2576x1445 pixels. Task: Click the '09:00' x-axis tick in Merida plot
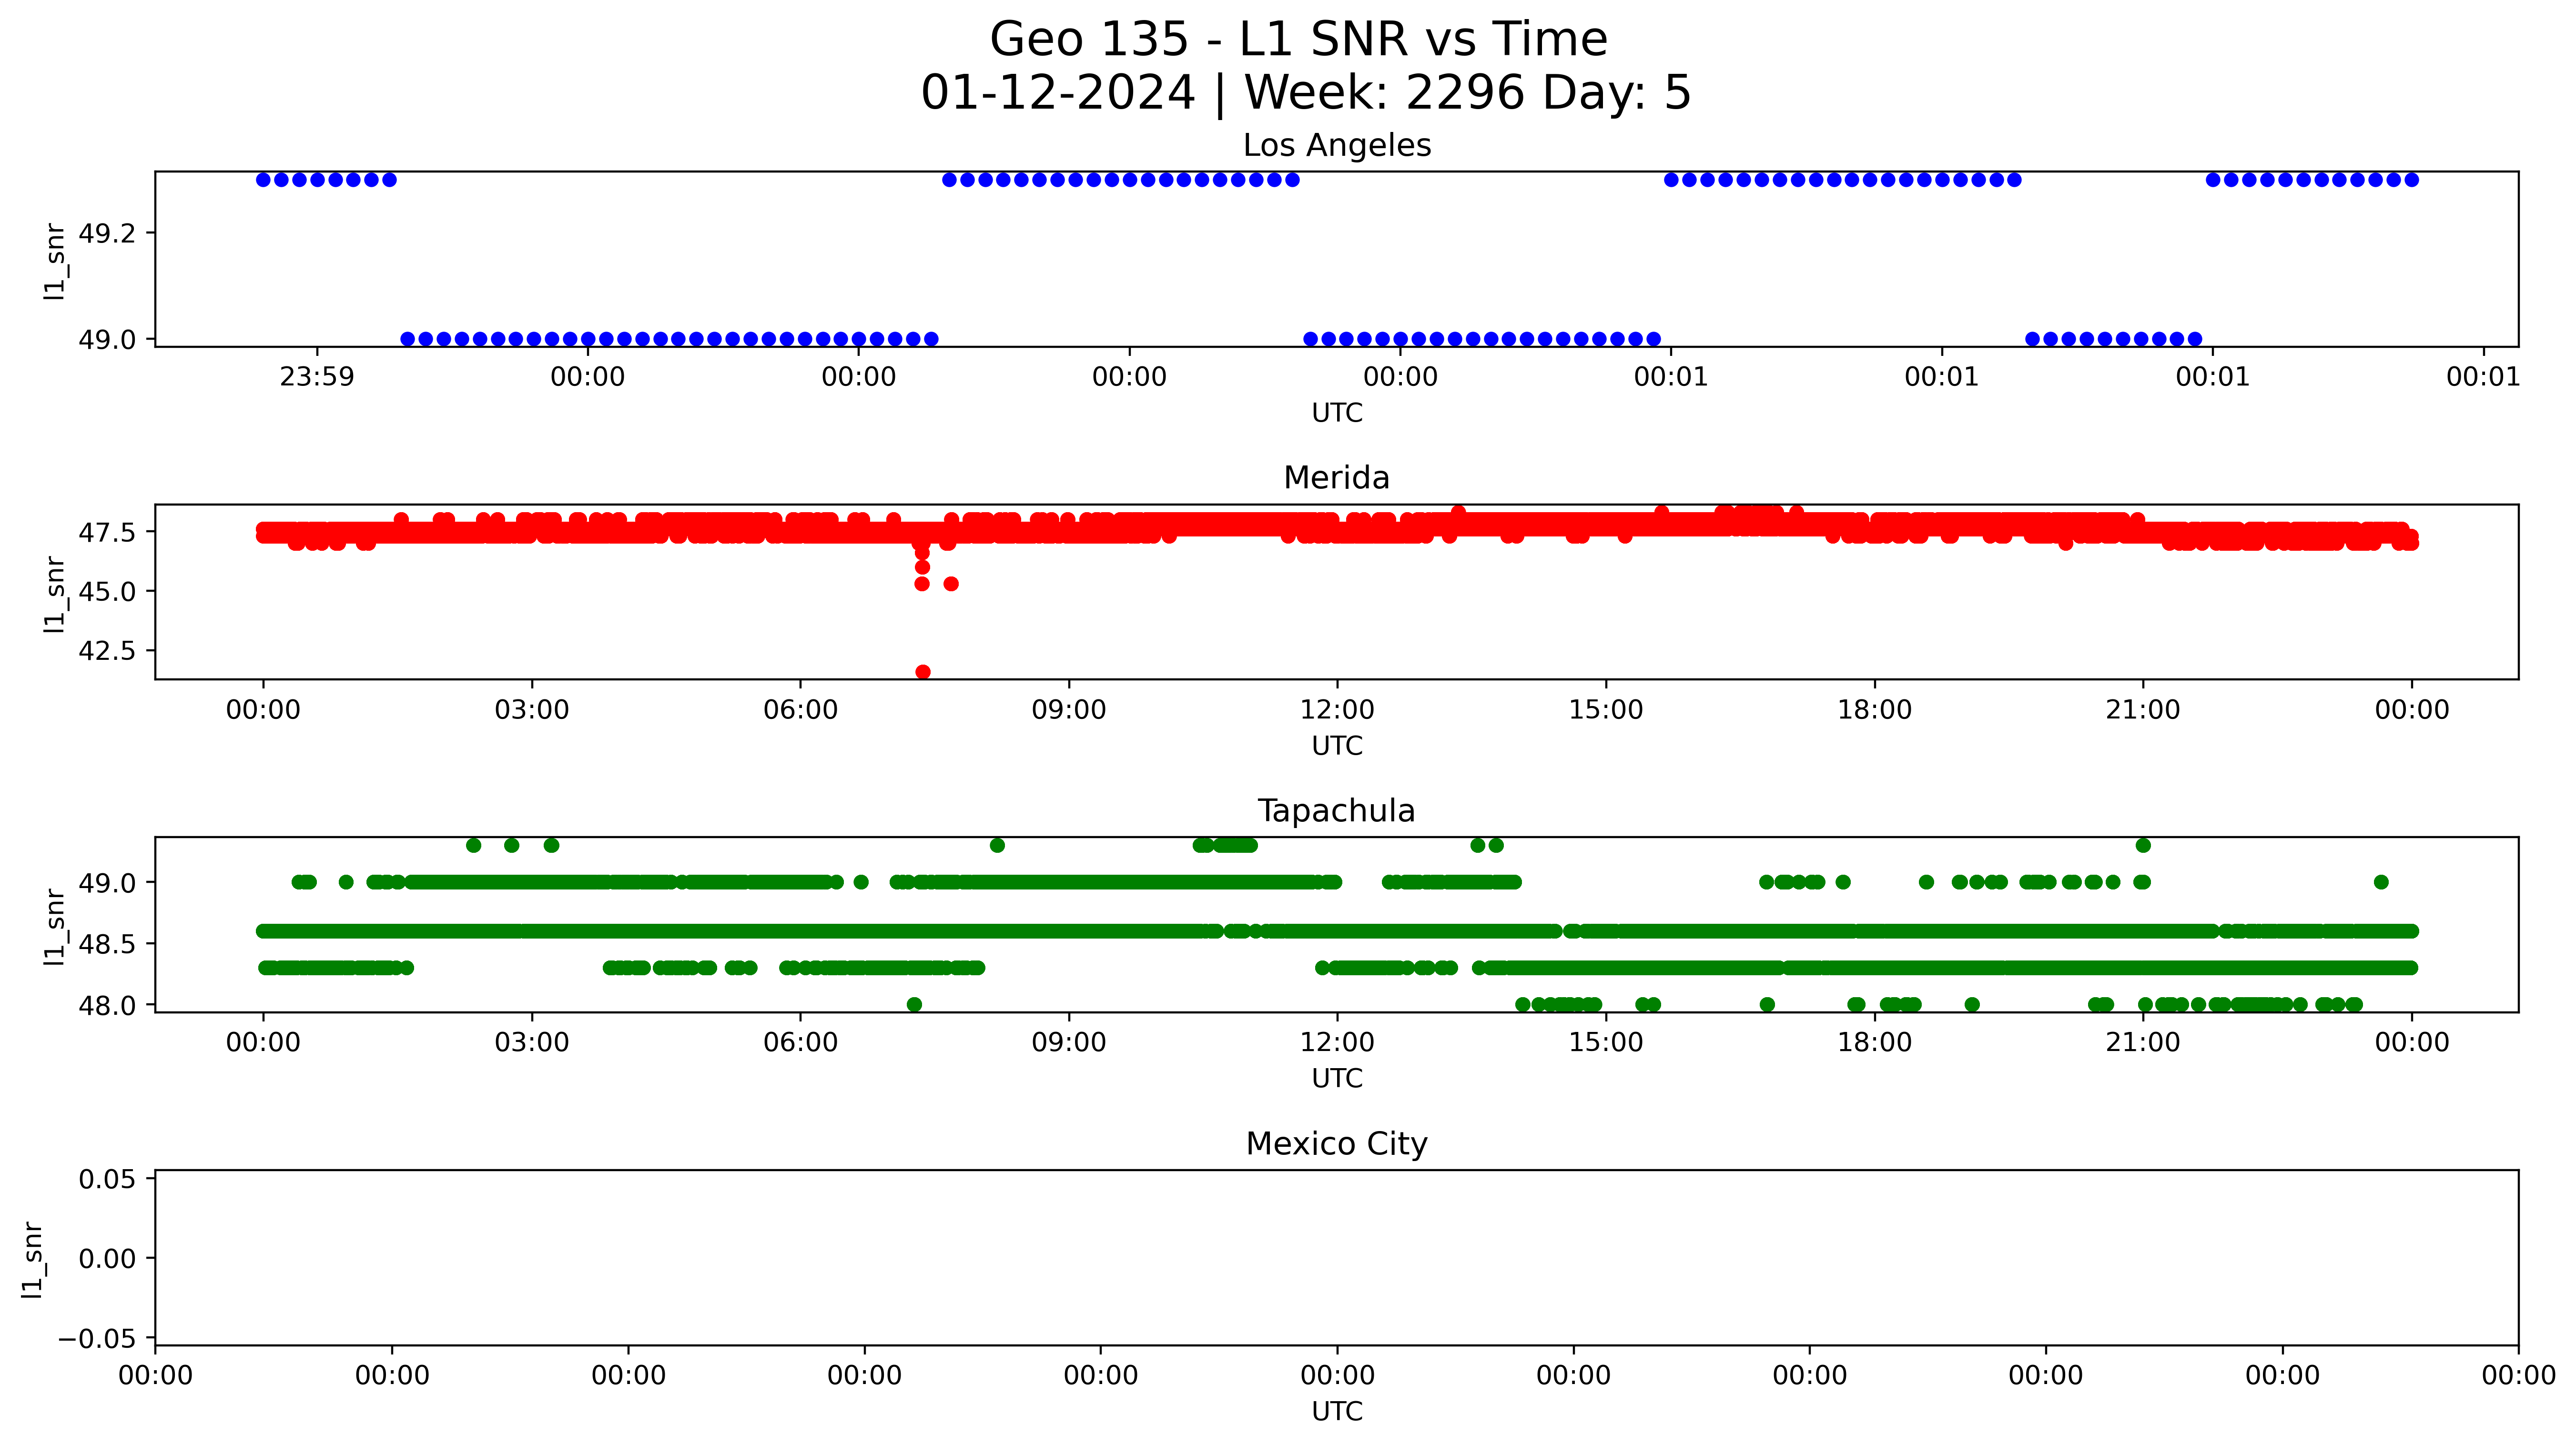1069,710
